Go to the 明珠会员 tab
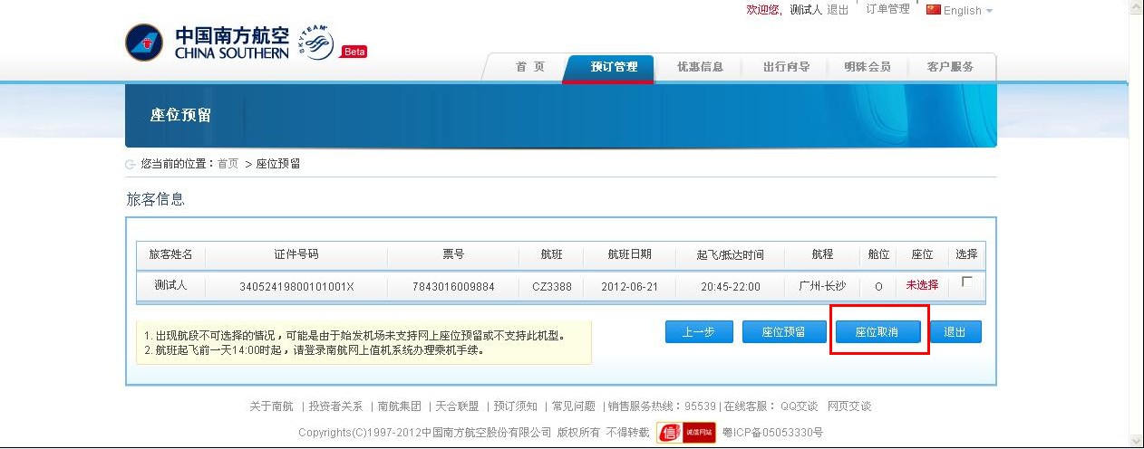The width and height of the screenshot is (1144, 449). pyautogui.click(x=867, y=67)
